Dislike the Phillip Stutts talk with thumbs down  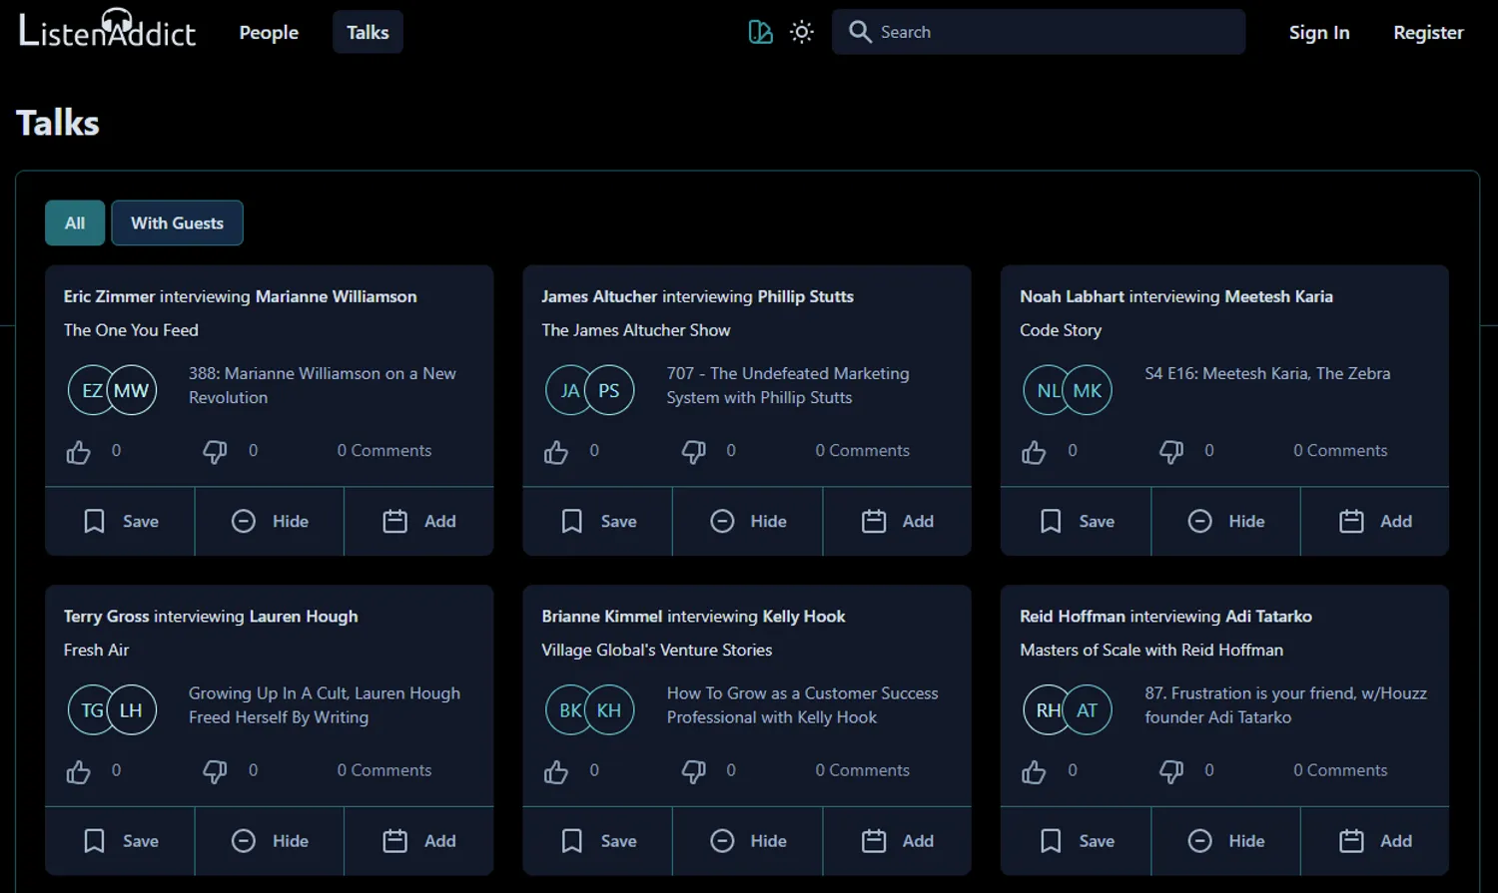(693, 452)
